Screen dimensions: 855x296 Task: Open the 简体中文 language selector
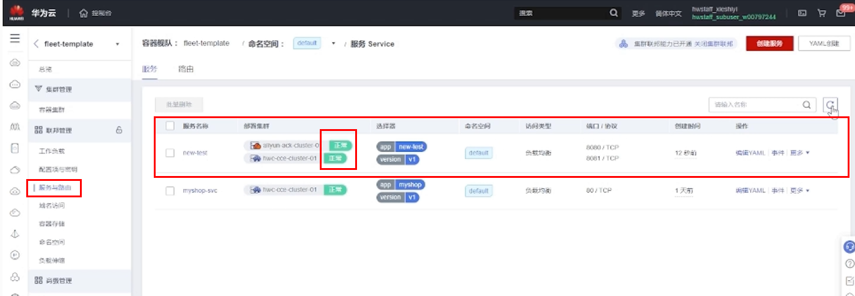[668, 13]
